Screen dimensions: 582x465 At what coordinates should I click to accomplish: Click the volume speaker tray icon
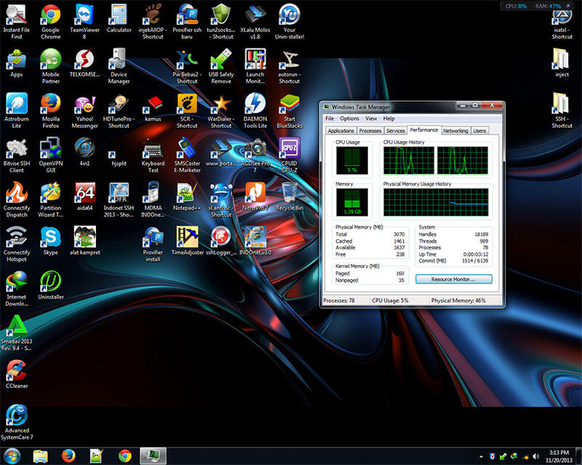pos(535,456)
